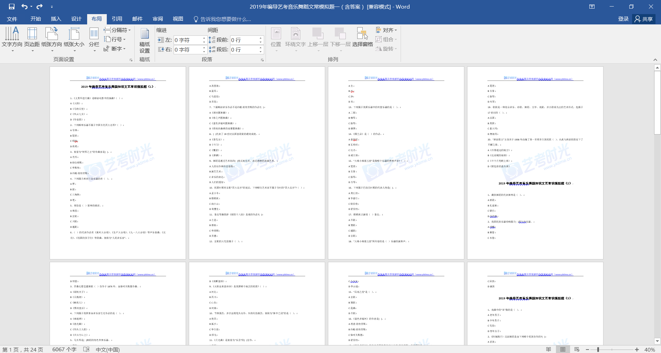Switch to the 开始 Home tab
The image size is (661, 353).
coord(35,19)
